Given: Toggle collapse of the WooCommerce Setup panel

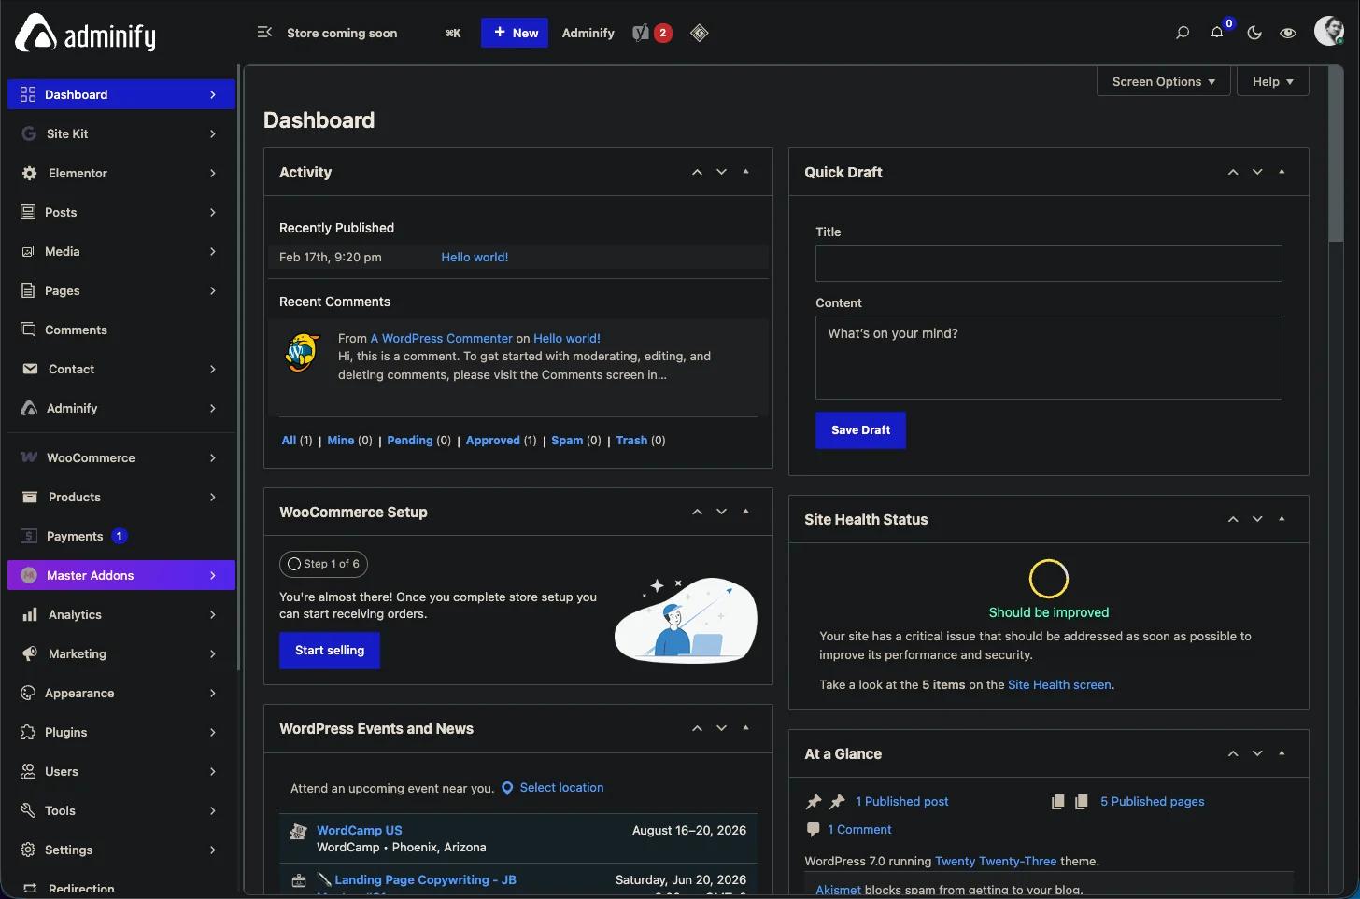Looking at the screenshot, I should click(x=745, y=512).
